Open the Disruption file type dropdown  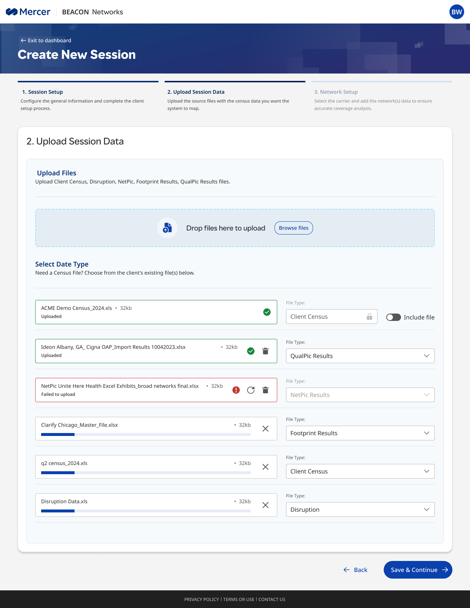click(360, 509)
